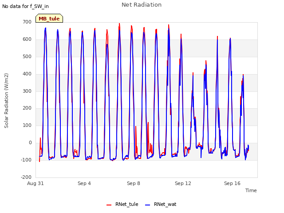This screenshot has height=213, width=284.
Task: Click the blue RNet_wat legend swatch
Action: (148, 205)
